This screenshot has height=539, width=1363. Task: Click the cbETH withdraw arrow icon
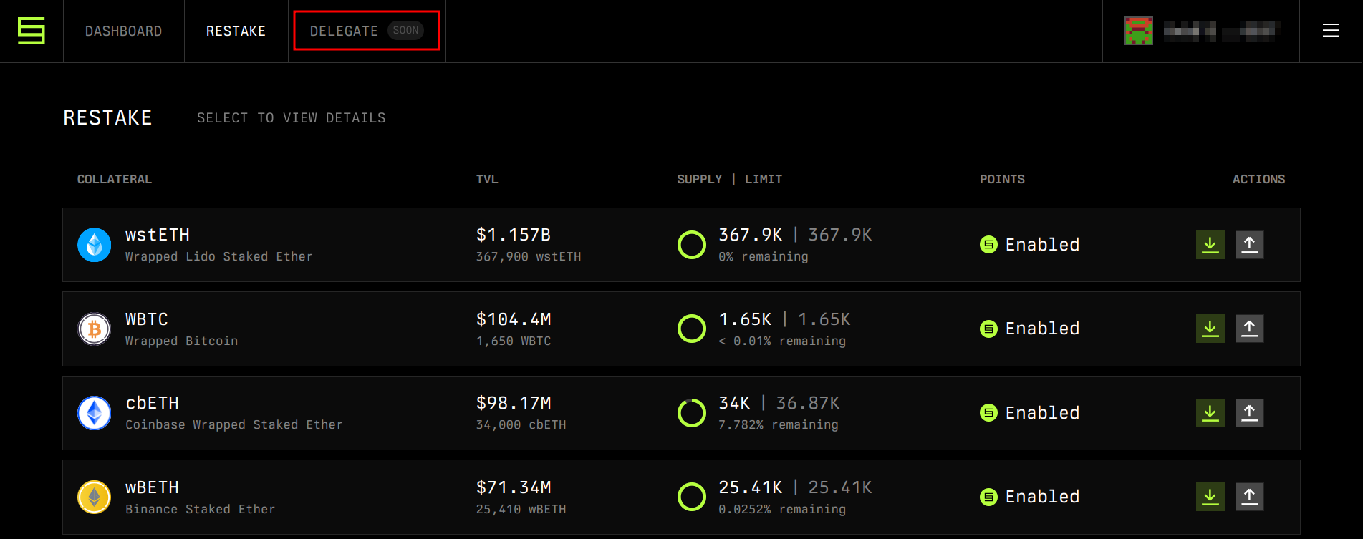coord(1250,413)
